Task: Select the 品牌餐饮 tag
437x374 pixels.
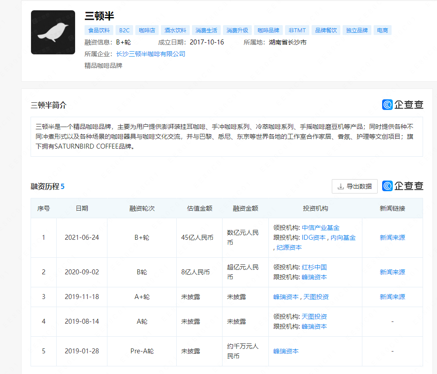Action: pyautogui.click(x=326, y=30)
